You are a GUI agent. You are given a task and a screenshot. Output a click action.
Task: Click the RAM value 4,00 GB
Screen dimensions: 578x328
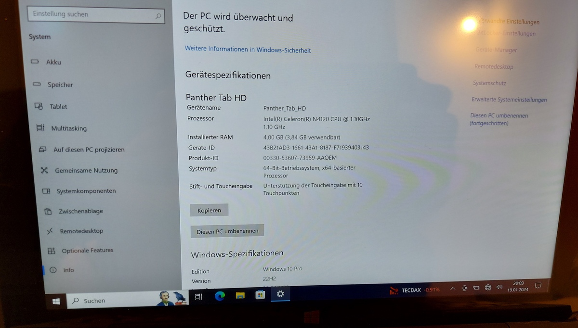click(x=302, y=137)
